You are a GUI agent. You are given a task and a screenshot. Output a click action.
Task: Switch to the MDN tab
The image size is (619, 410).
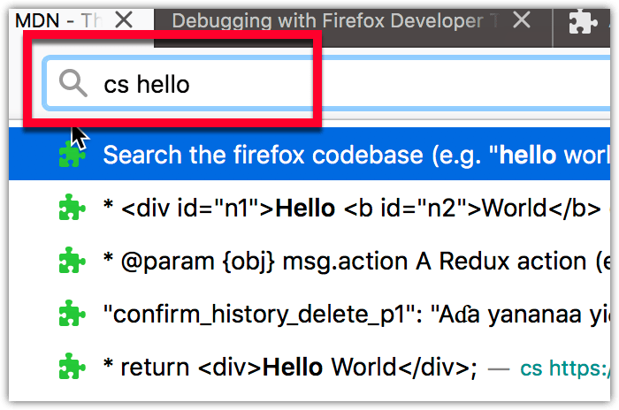click(x=53, y=20)
